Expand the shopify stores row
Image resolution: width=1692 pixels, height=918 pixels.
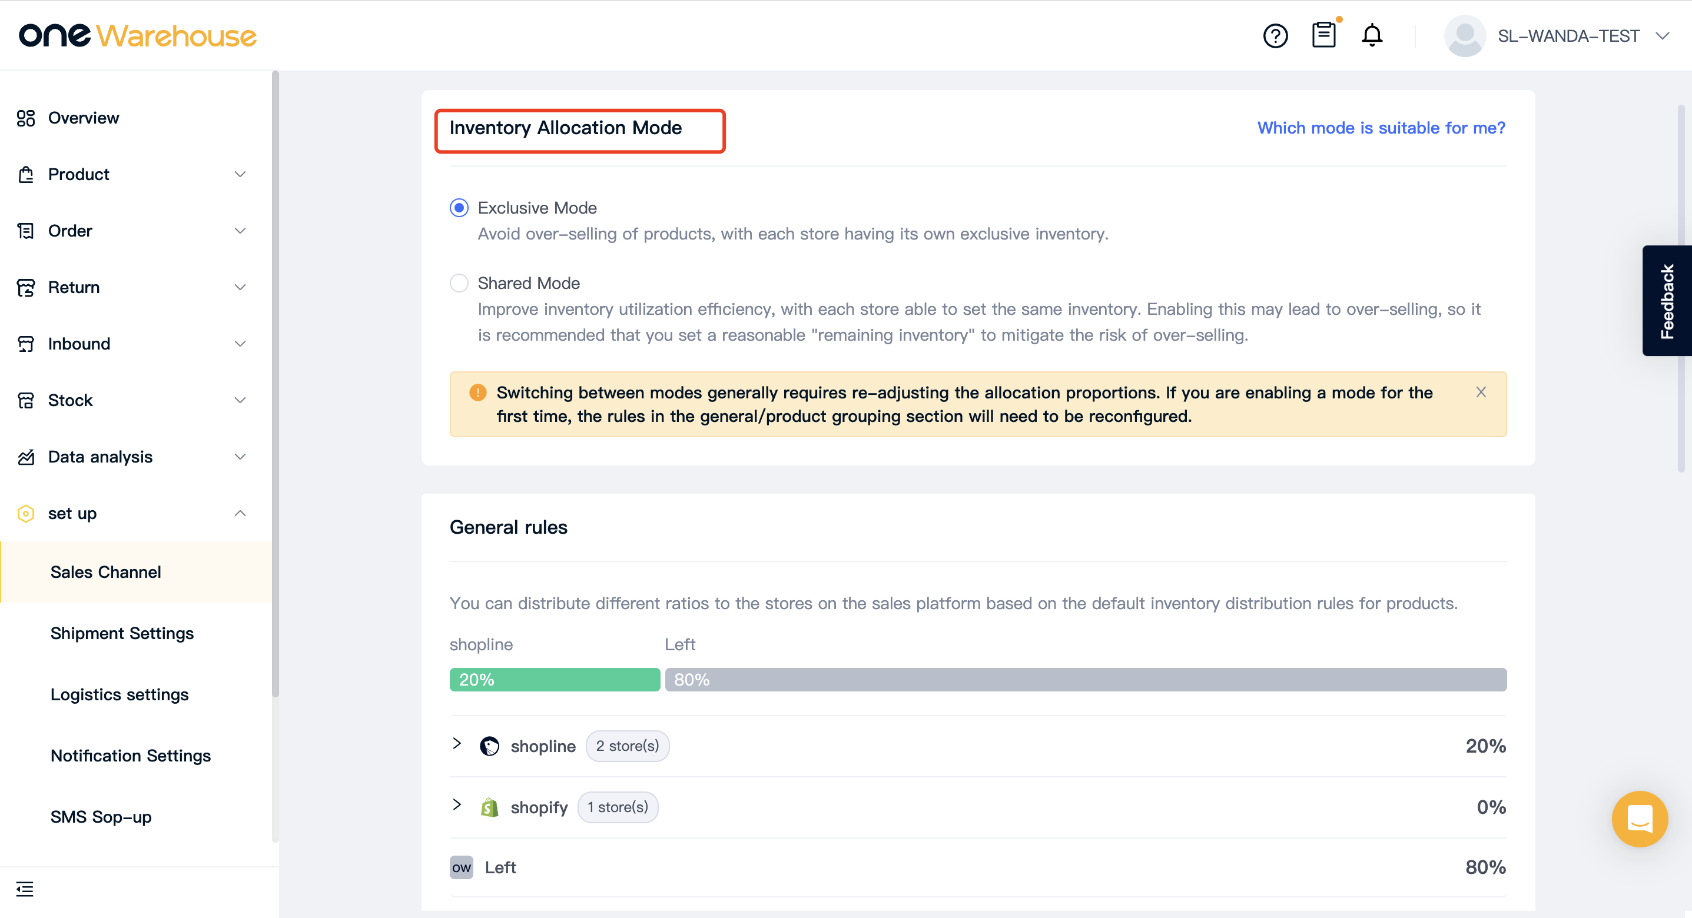click(457, 804)
